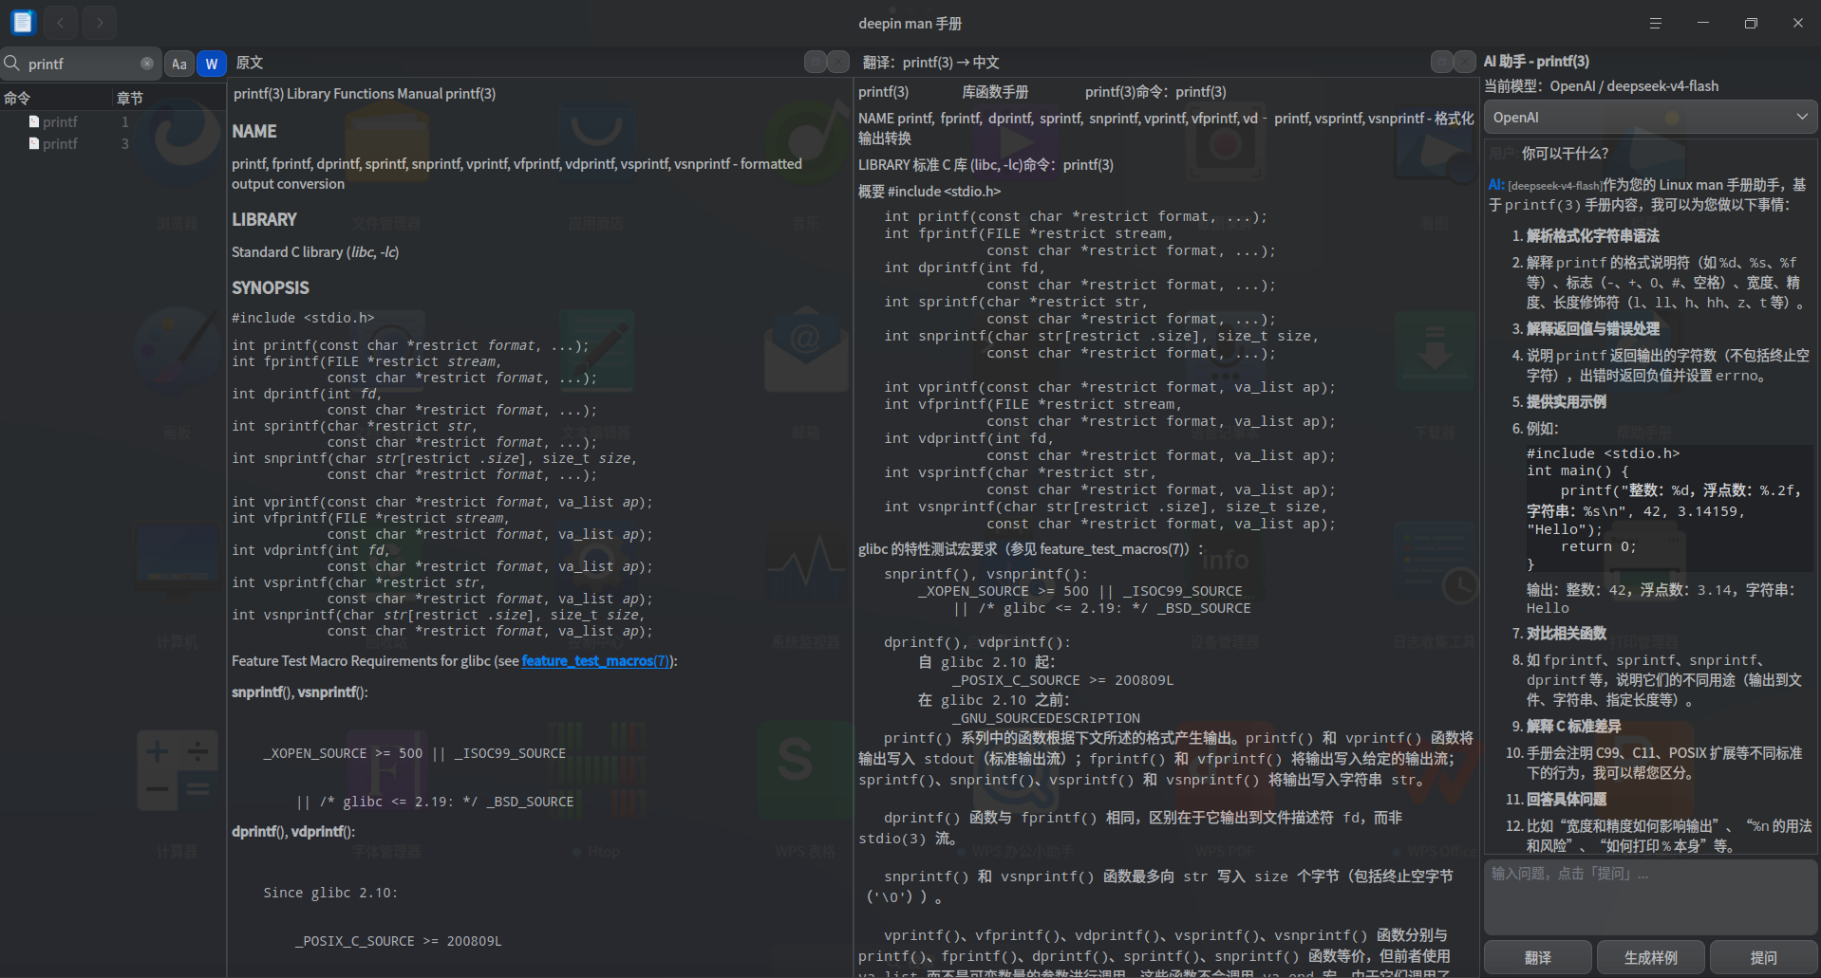Click the 生成样例 generate example button
This screenshot has height=978, width=1821.
pyautogui.click(x=1651, y=957)
